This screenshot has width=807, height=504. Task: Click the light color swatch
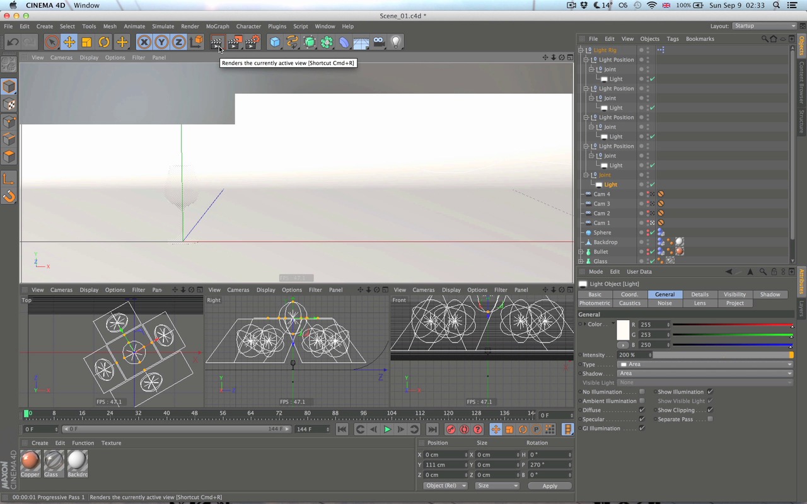[x=623, y=330]
